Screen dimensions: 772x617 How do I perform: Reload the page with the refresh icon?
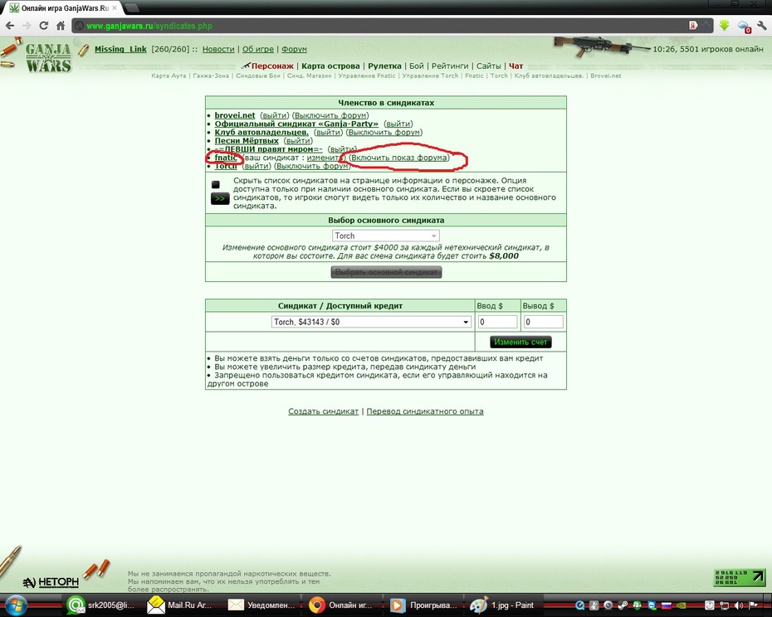[x=44, y=26]
